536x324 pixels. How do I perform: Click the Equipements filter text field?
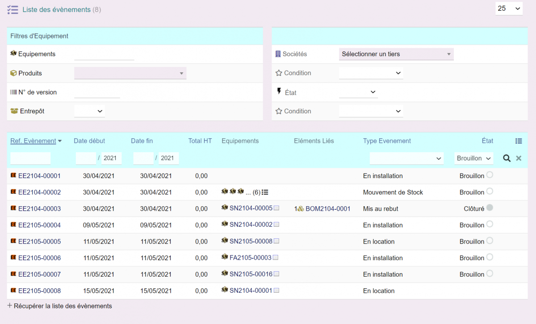click(104, 54)
